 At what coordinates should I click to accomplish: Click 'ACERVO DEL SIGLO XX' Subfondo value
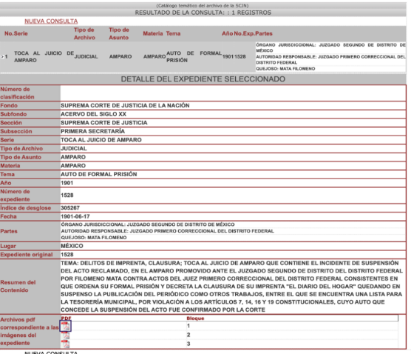94,114
